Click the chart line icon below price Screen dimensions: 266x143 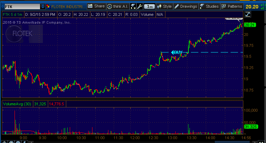click(248, 14)
